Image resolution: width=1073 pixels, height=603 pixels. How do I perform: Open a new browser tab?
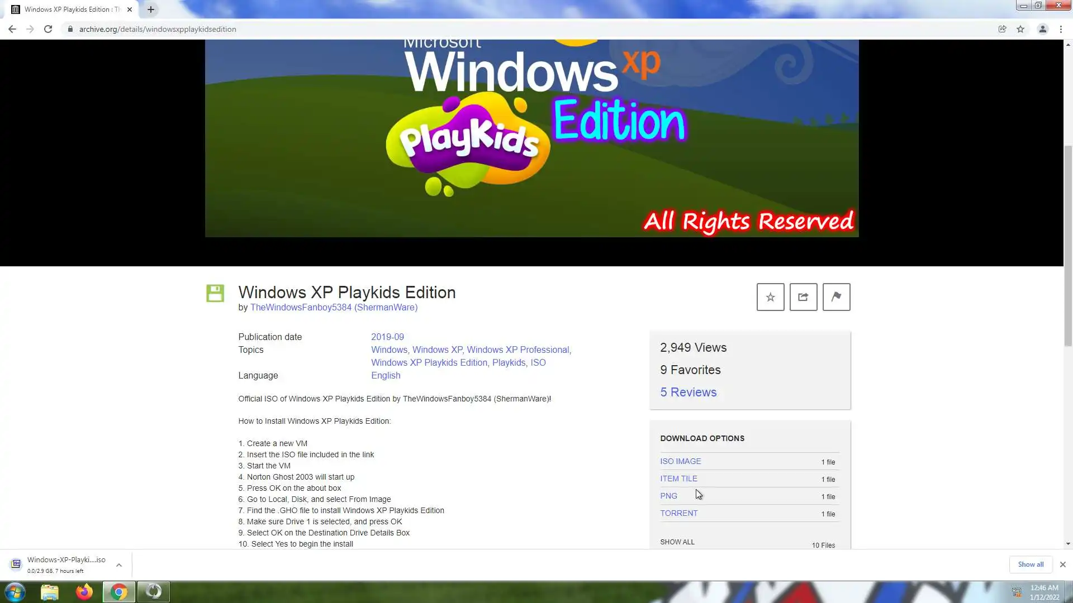tap(151, 9)
